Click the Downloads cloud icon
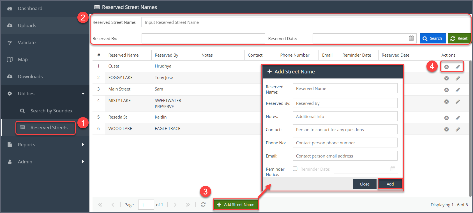Image resolution: width=473 pixels, height=213 pixels. [x=10, y=77]
